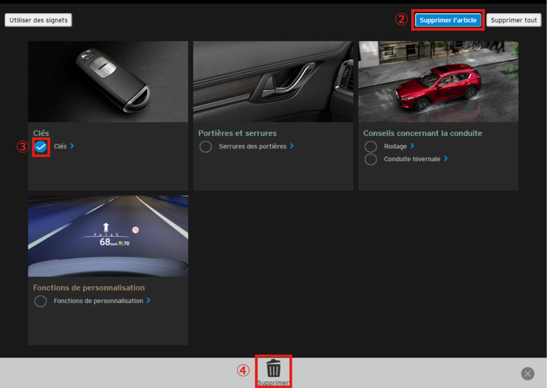This screenshot has width=547, height=388.
Task: Click chevron beside Serrures des portières
Action: tap(292, 146)
